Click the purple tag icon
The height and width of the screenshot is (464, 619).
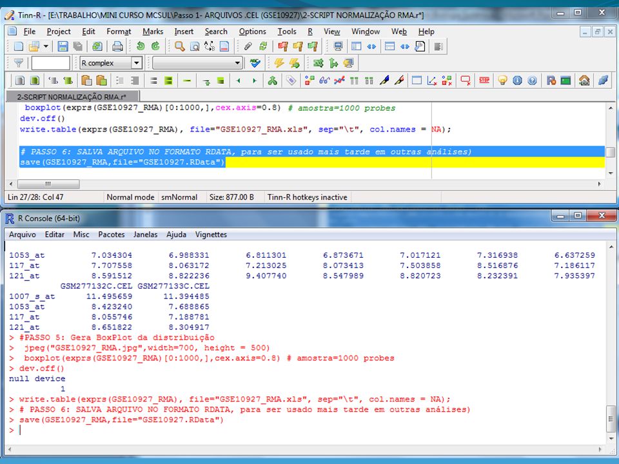pyautogui.click(x=291, y=81)
